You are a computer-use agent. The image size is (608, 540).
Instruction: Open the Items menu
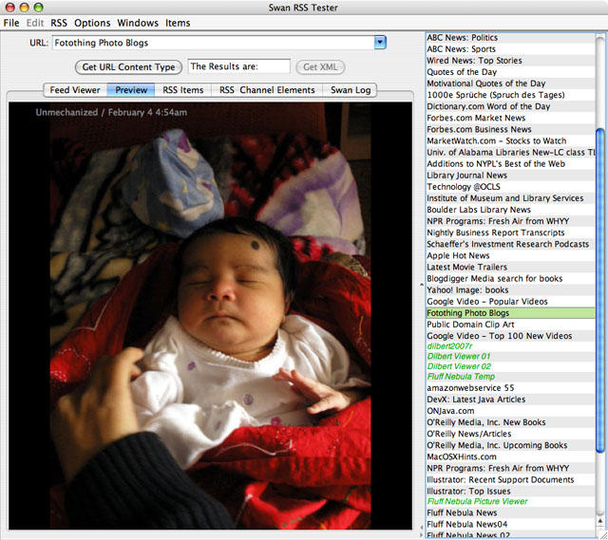point(178,23)
